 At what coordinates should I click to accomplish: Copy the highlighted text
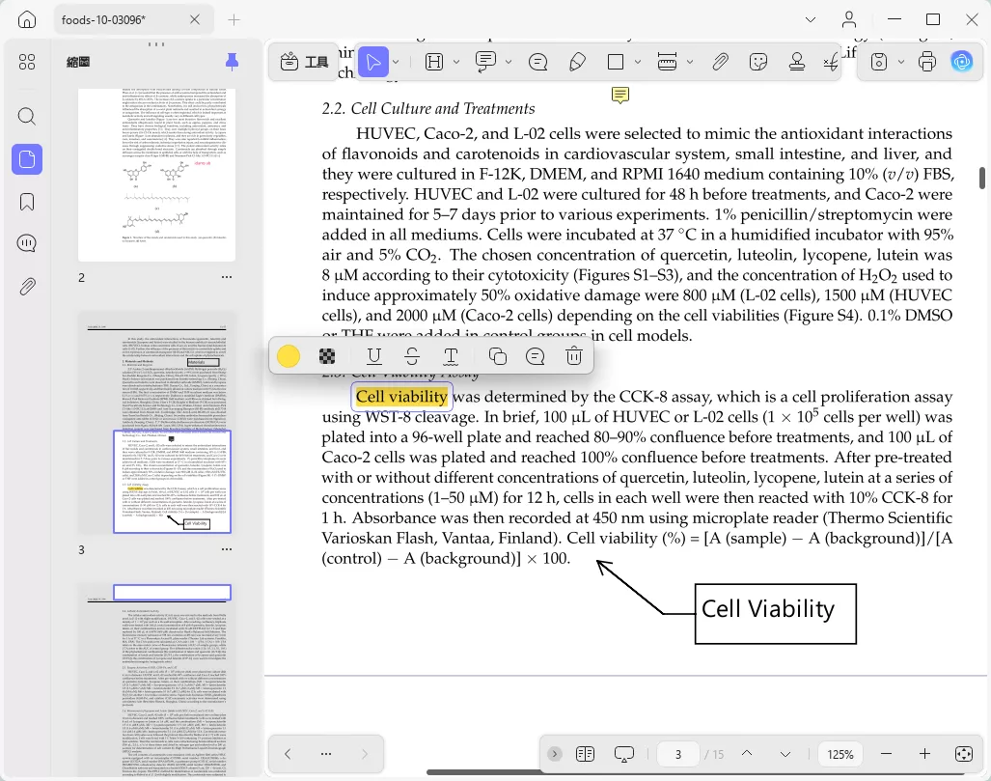tap(497, 356)
